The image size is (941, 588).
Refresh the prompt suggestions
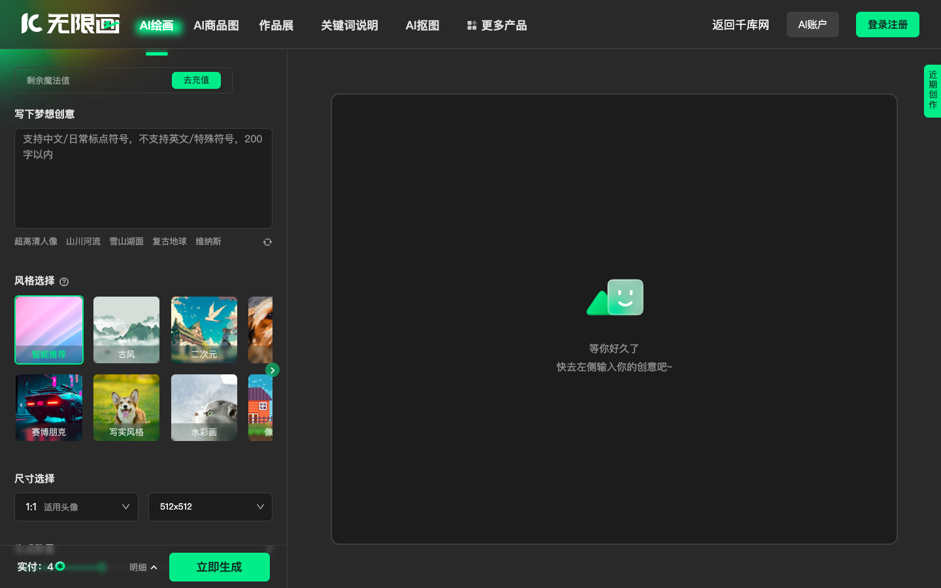pos(267,242)
